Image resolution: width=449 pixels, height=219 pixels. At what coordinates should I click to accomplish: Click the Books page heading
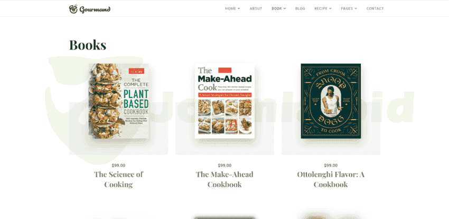(88, 45)
